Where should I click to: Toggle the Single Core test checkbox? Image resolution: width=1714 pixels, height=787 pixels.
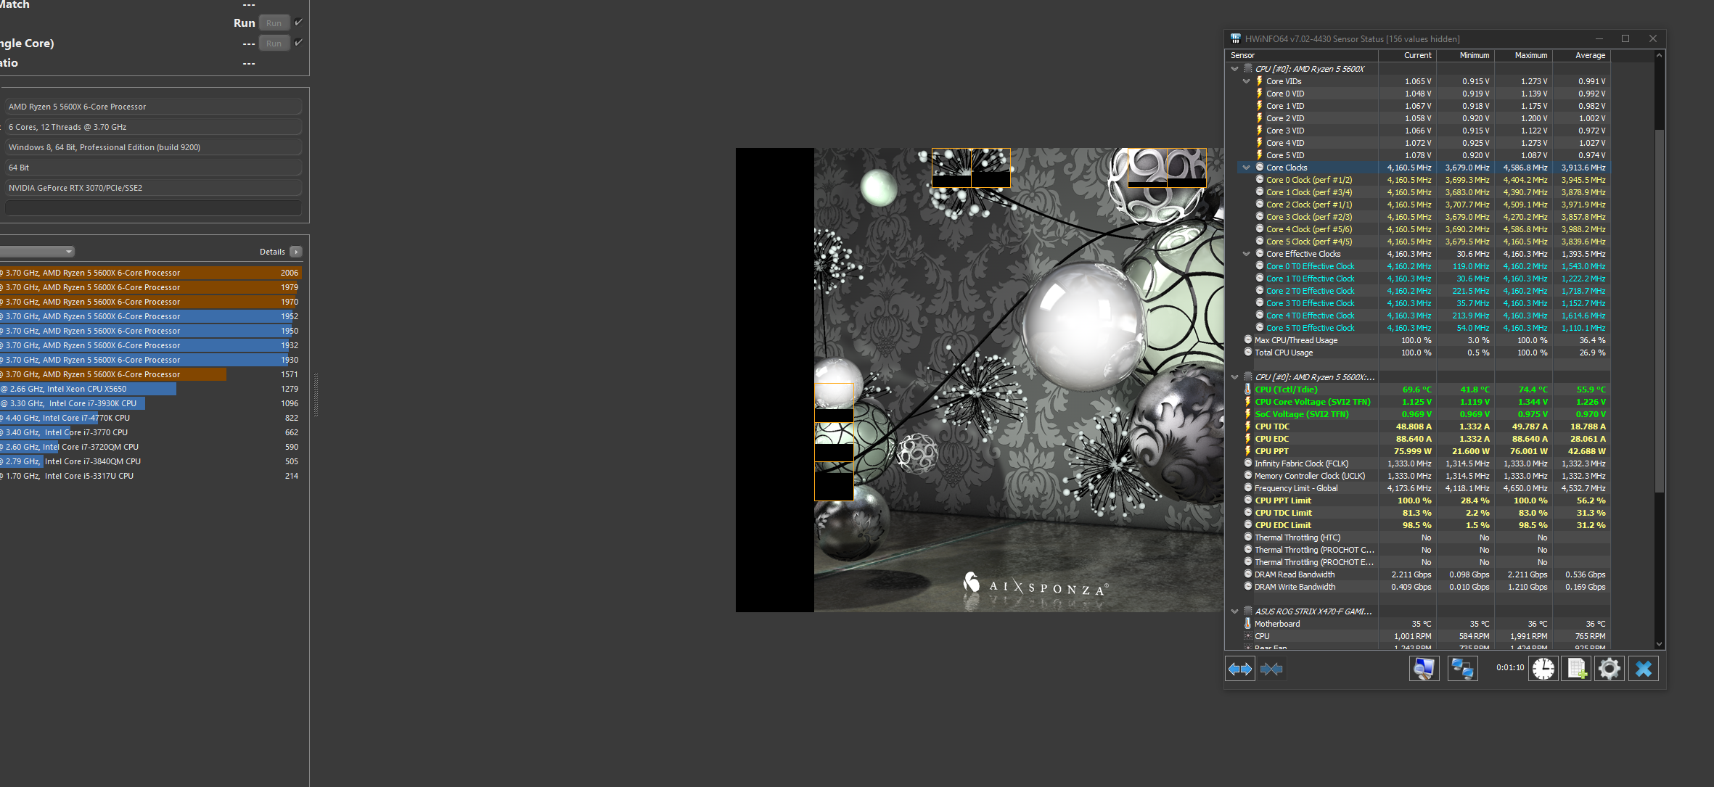click(x=298, y=43)
